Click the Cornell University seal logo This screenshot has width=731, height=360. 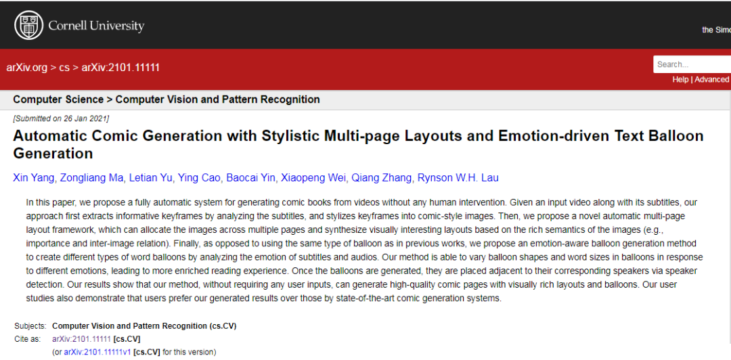point(29,25)
